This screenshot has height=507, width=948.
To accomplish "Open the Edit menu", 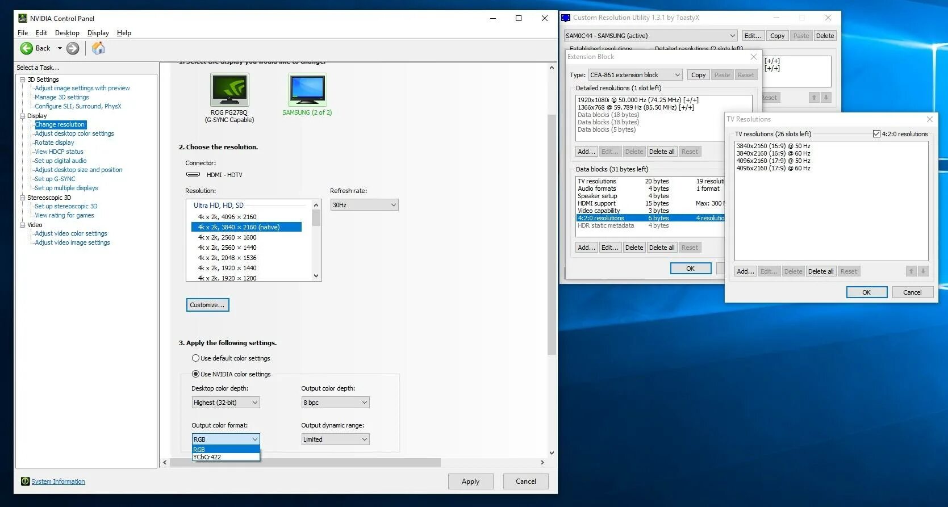I will [x=41, y=33].
